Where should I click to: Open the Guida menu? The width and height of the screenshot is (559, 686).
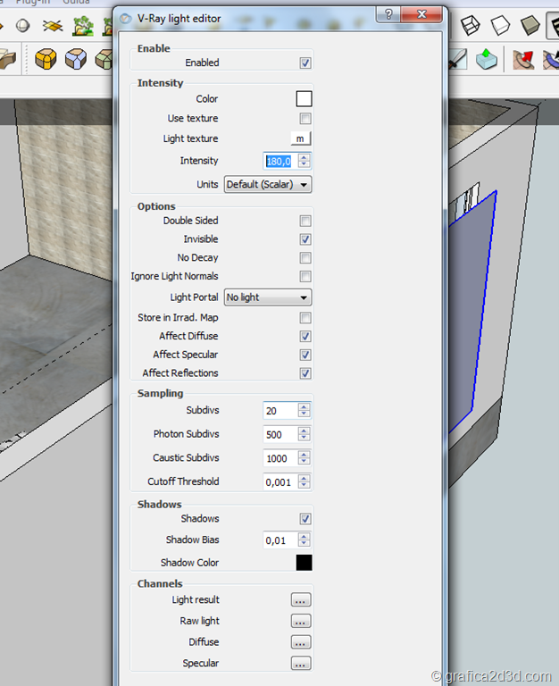coord(75,2)
